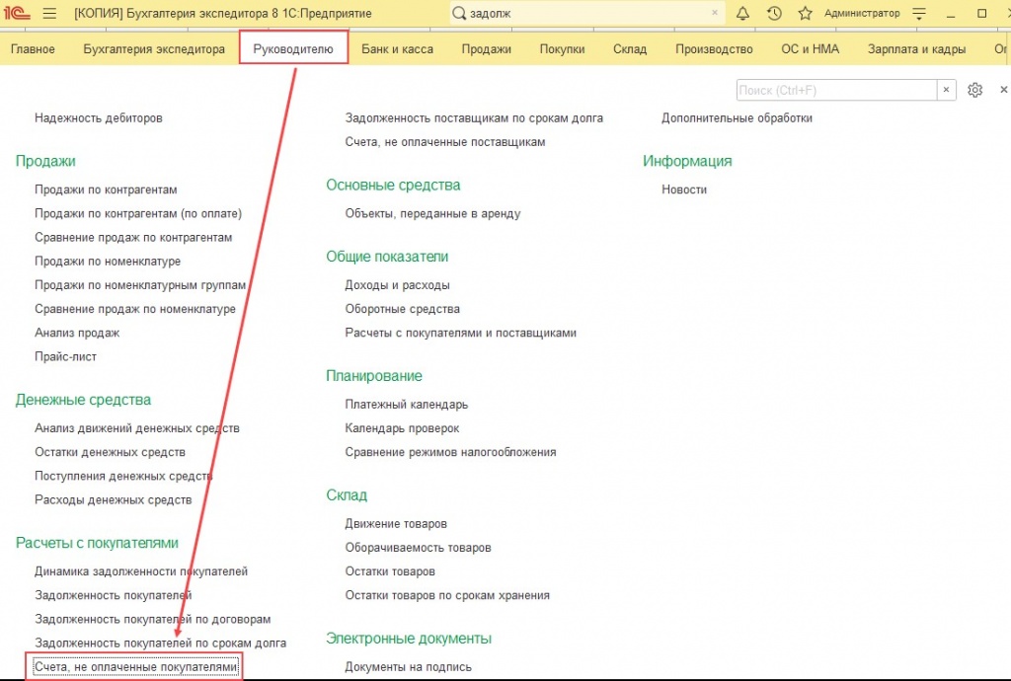Open Продажи по контрагентам report

point(106,189)
